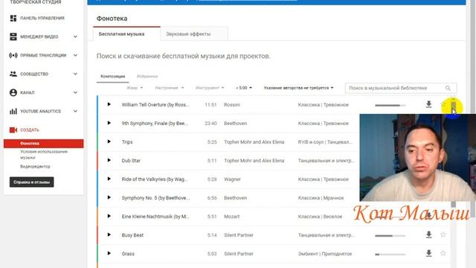Image resolution: width=476 pixels, height=268 pixels.
Task: Play the Grass track
Action: click(109, 253)
